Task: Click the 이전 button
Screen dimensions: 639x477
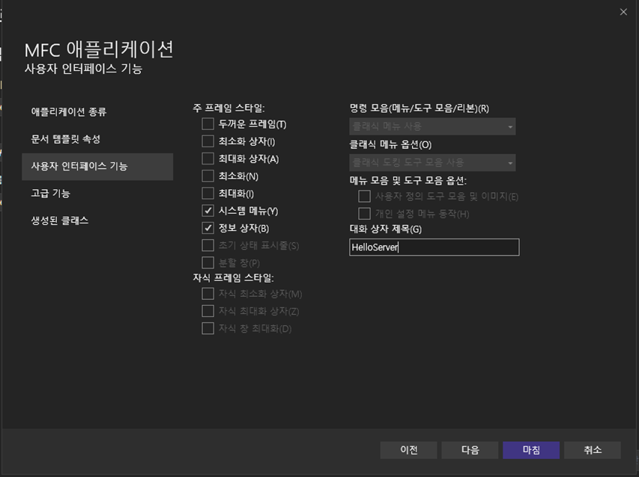Action: [409, 450]
